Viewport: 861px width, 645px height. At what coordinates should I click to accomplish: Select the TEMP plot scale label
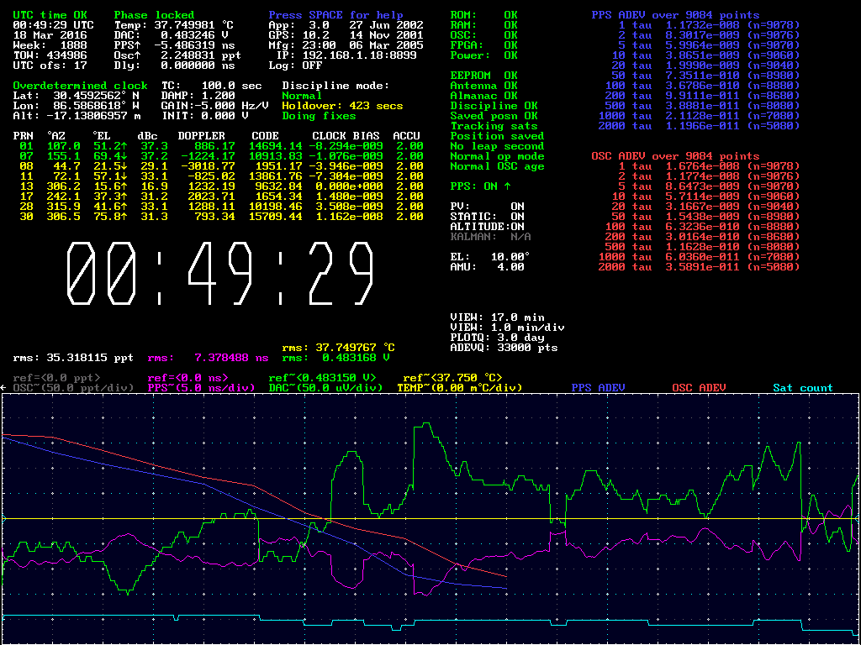click(459, 388)
